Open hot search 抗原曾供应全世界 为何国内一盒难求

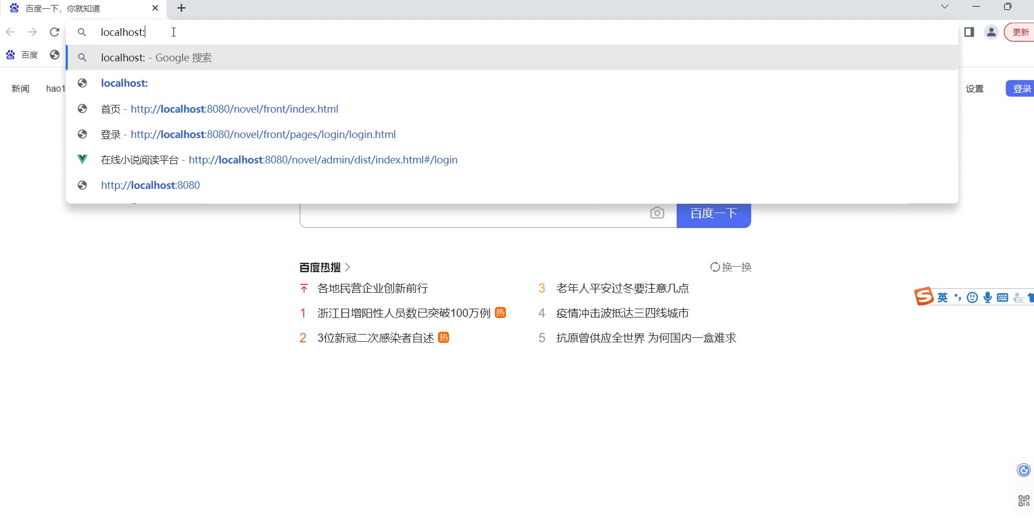[646, 338]
